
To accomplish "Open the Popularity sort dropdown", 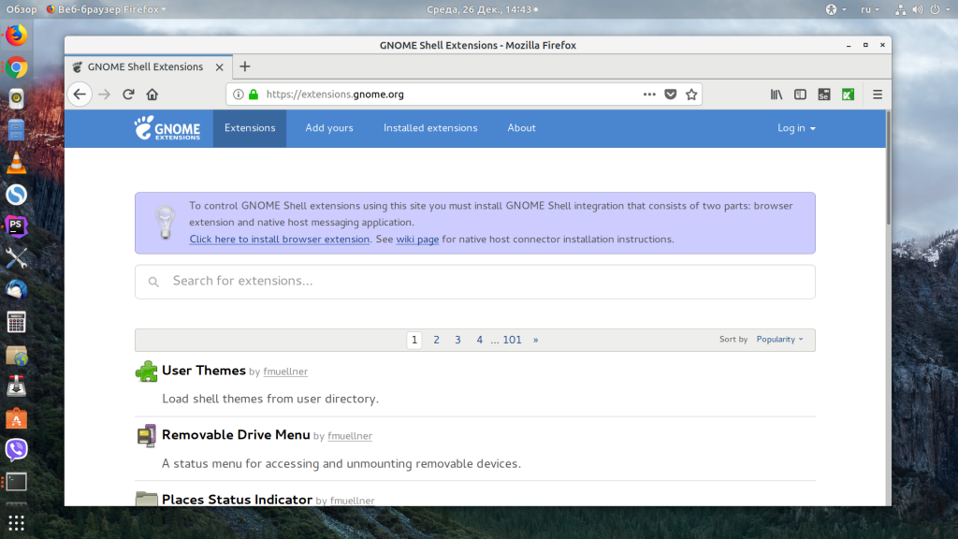I will click(x=779, y=339).
